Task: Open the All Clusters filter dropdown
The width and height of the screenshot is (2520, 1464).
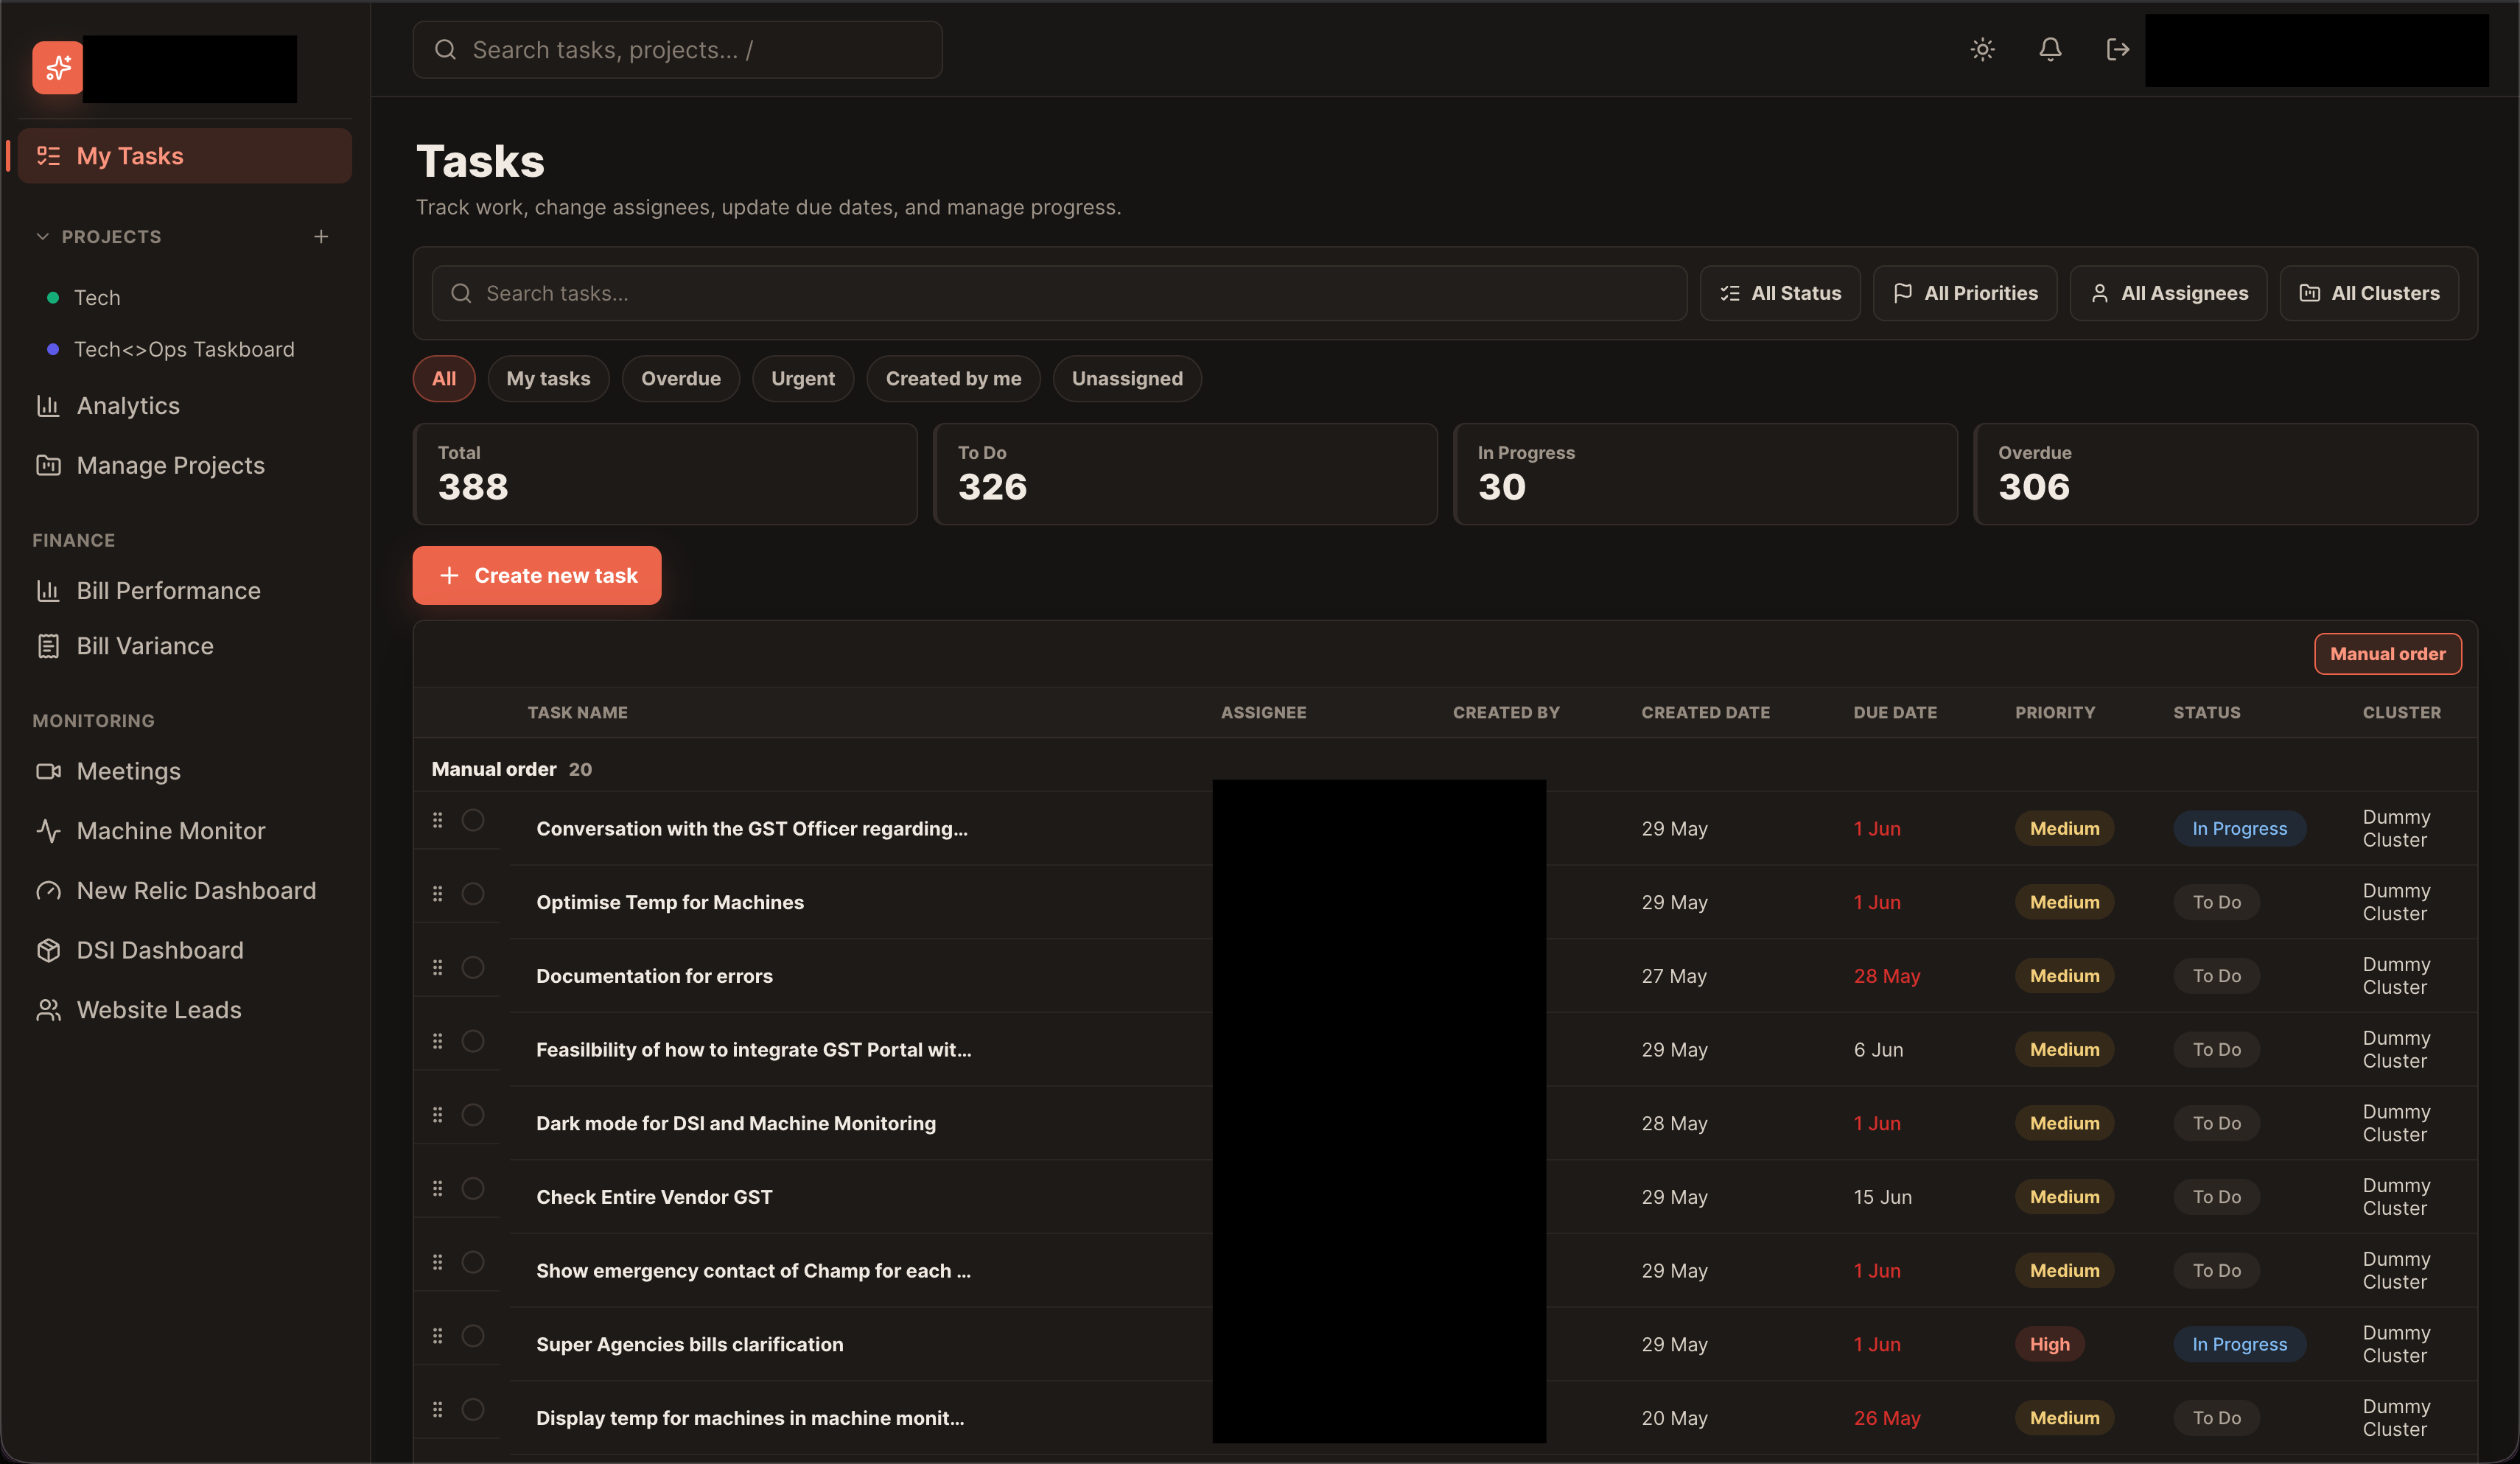Action: coord(2369,293)
